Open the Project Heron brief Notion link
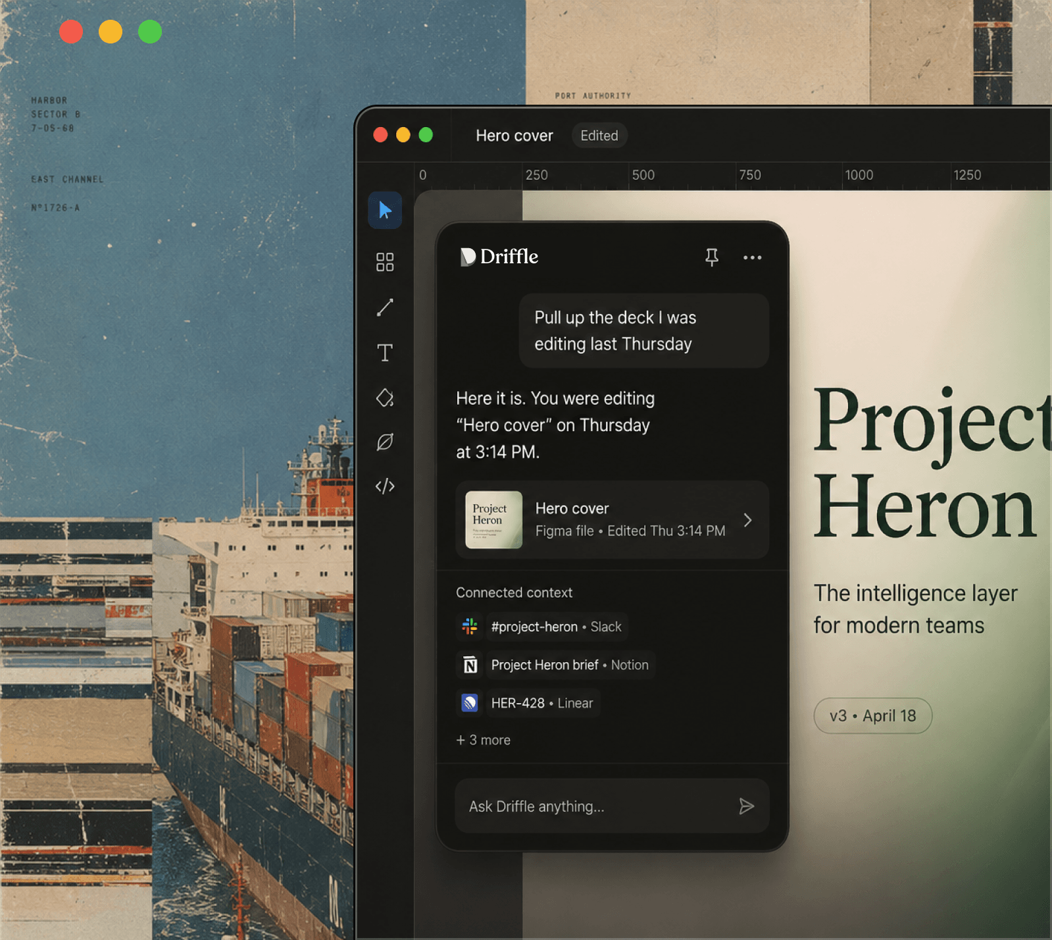The height and width of the screenshot is (940, 1052). tap(570, 665)
